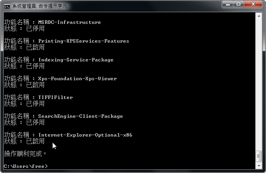
Task: Open the command prompt system menu icon
Action: [7, 6]
